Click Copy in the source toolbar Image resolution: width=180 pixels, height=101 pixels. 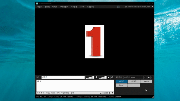point(48,93)
